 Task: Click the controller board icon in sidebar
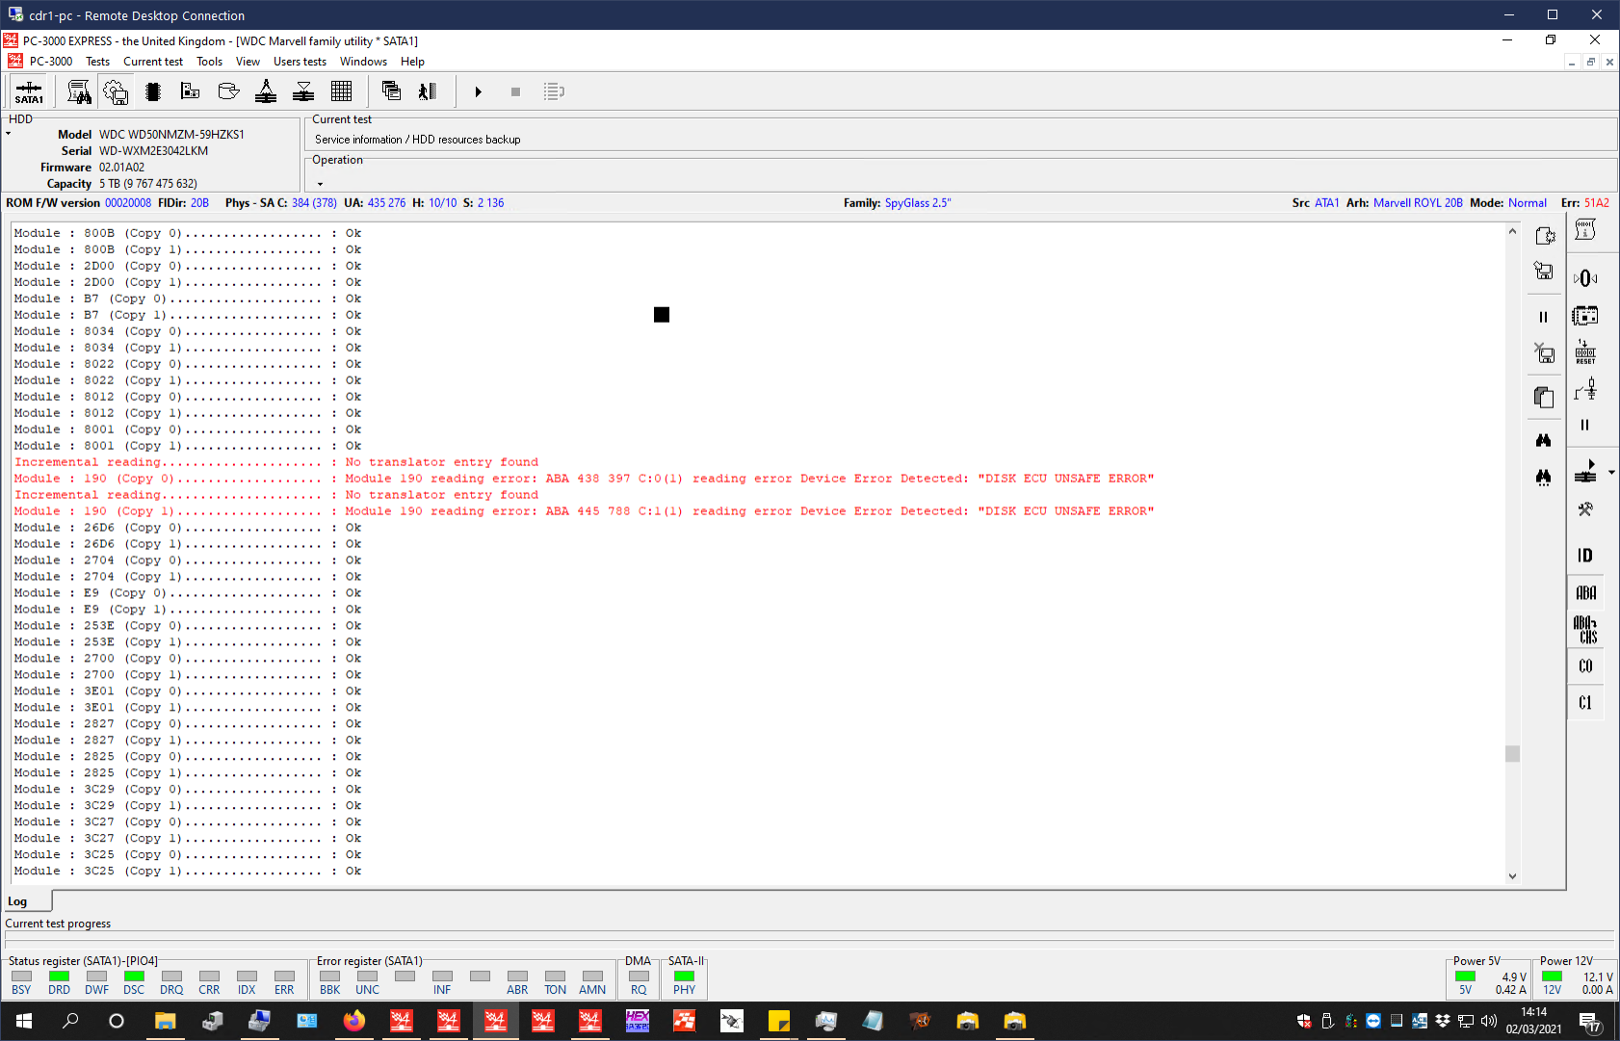pyautogui.click(x=1585, y=315)
